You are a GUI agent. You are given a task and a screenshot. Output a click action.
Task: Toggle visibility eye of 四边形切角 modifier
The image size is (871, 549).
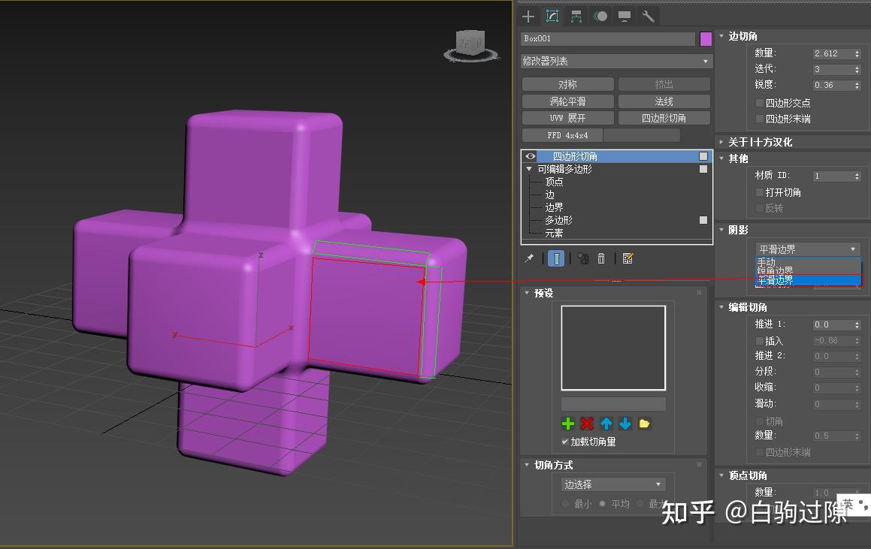pyautogui.click(x=529, y=155)
